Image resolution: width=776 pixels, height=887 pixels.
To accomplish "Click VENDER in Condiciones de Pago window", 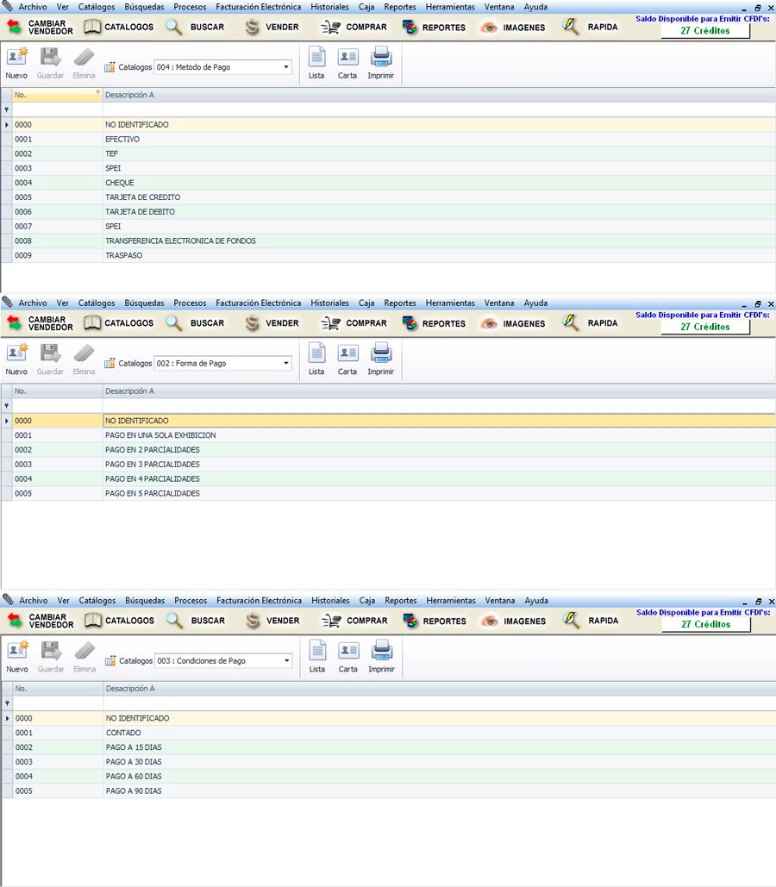I will pyautogui.click(x=272, y=621).
